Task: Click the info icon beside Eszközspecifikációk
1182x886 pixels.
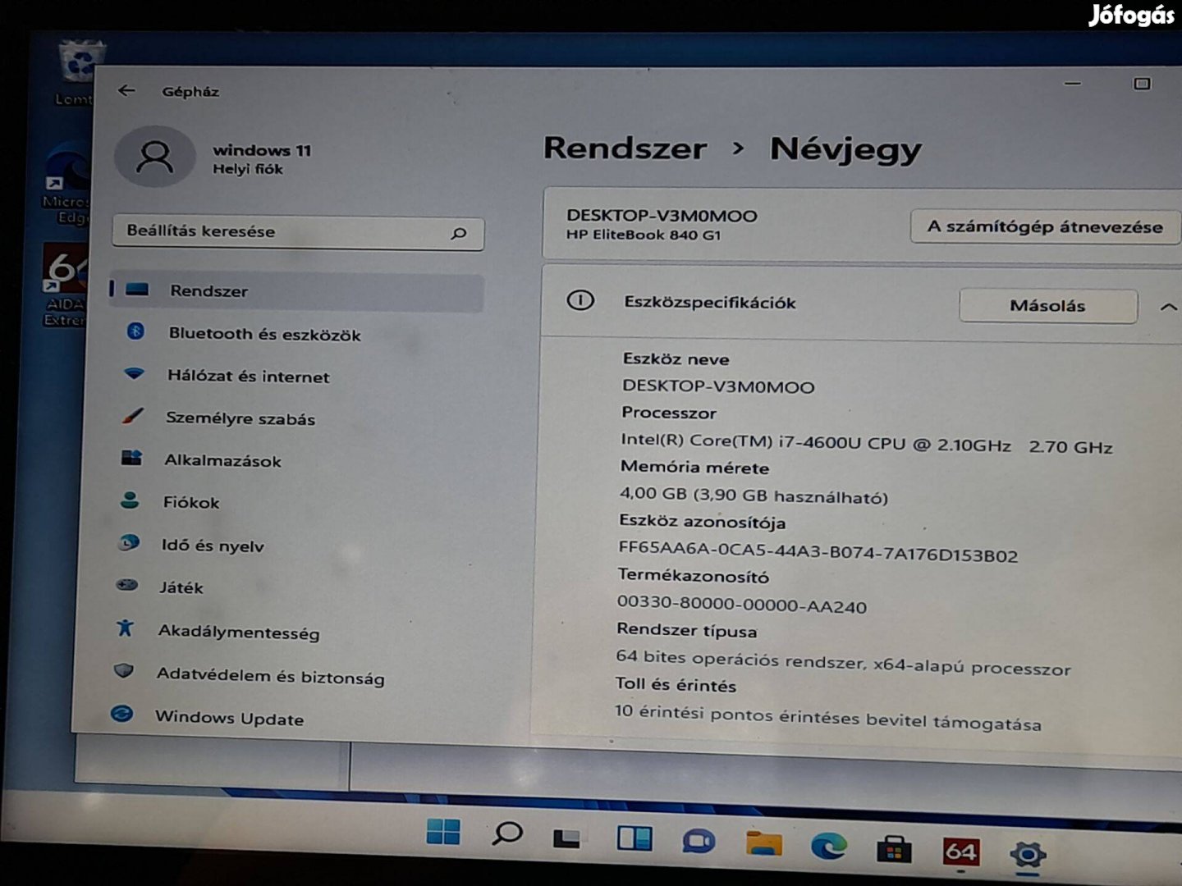Action: coord(580,300)
